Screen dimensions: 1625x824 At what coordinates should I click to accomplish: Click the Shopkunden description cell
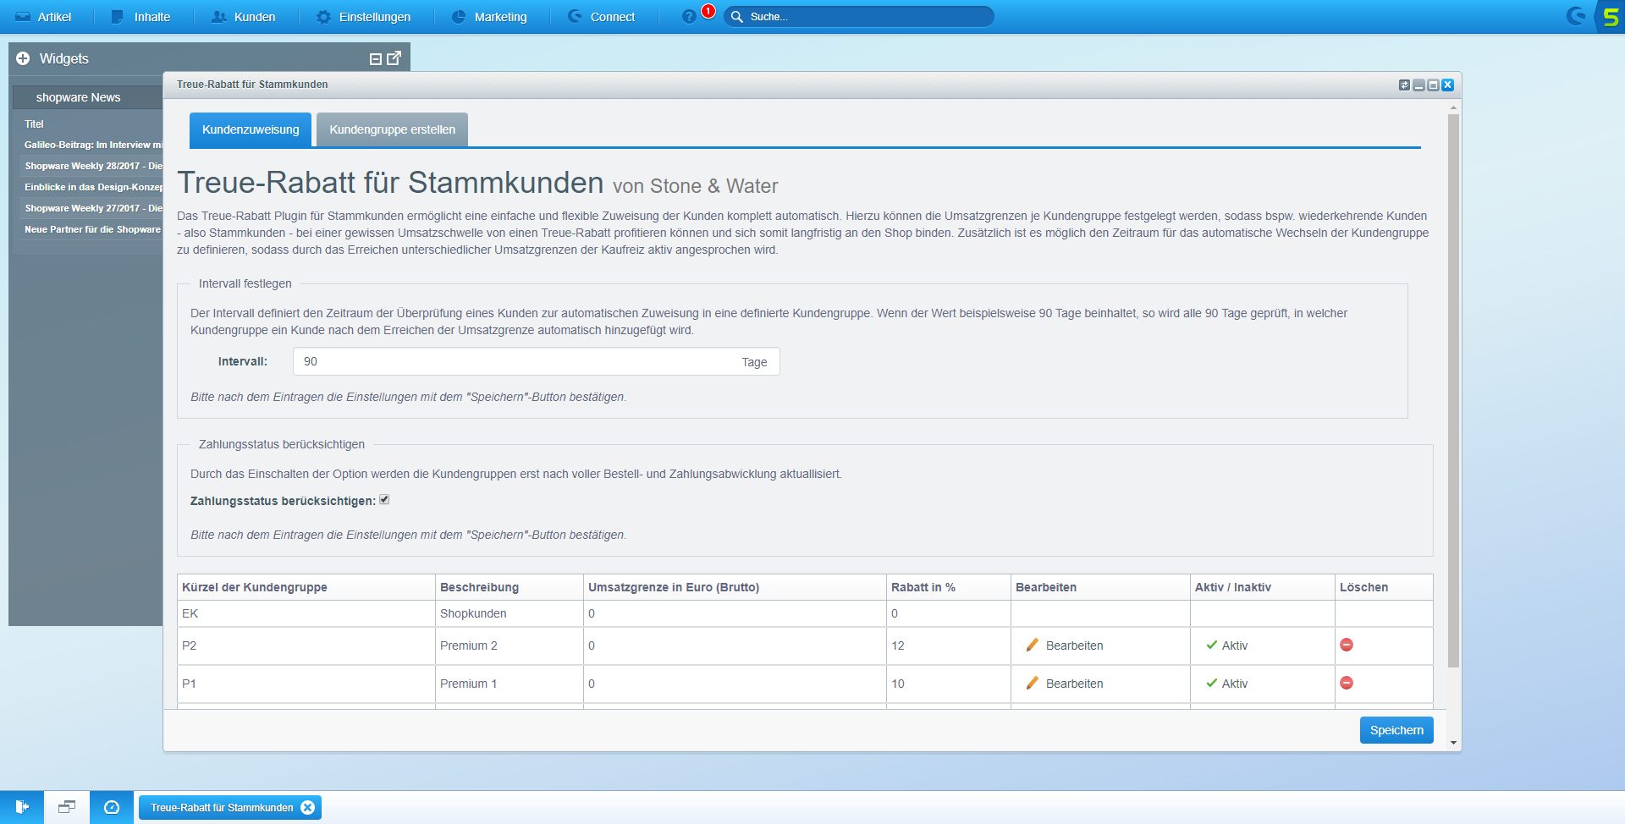point(510,613)
